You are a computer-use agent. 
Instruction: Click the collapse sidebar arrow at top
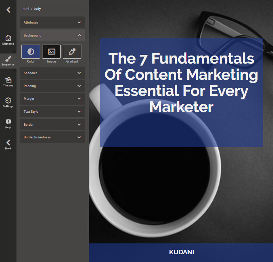8,10
